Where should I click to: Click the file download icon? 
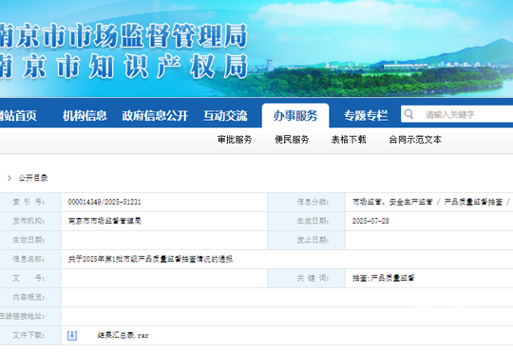coord(72,335)
